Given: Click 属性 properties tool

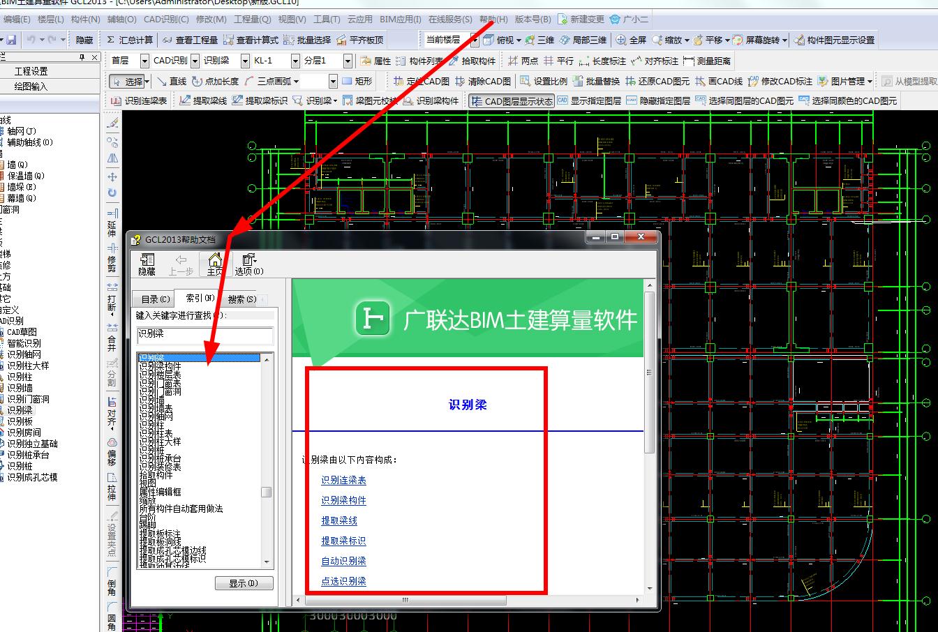Looking at the screenshot, I should tap(376, 61).
